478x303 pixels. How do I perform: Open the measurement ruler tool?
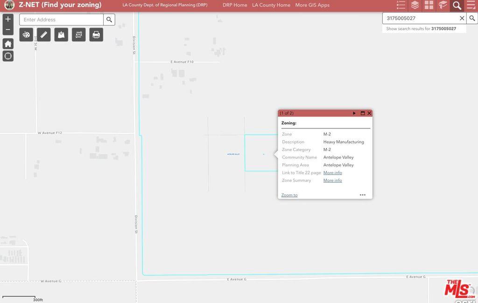click(x=43, y=34)
